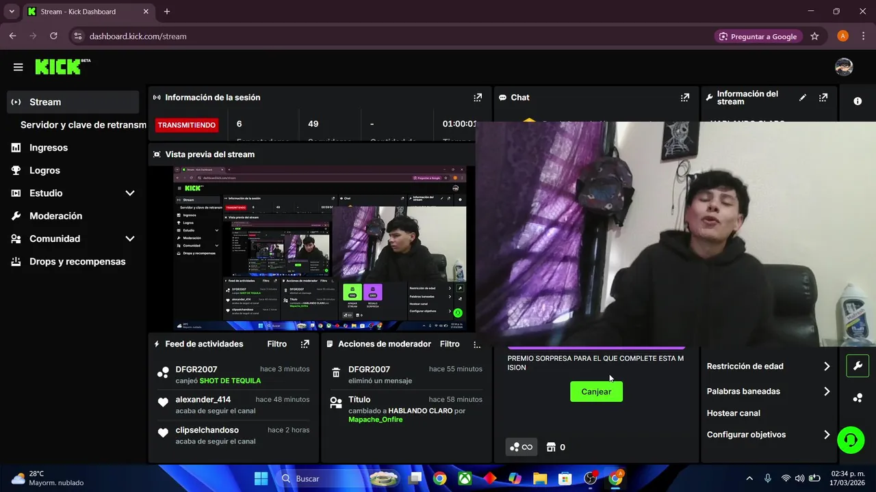This screenshot has height=492, width=876.
Task: Open the hamburger menu next to Kick logo
Action: 18,67
